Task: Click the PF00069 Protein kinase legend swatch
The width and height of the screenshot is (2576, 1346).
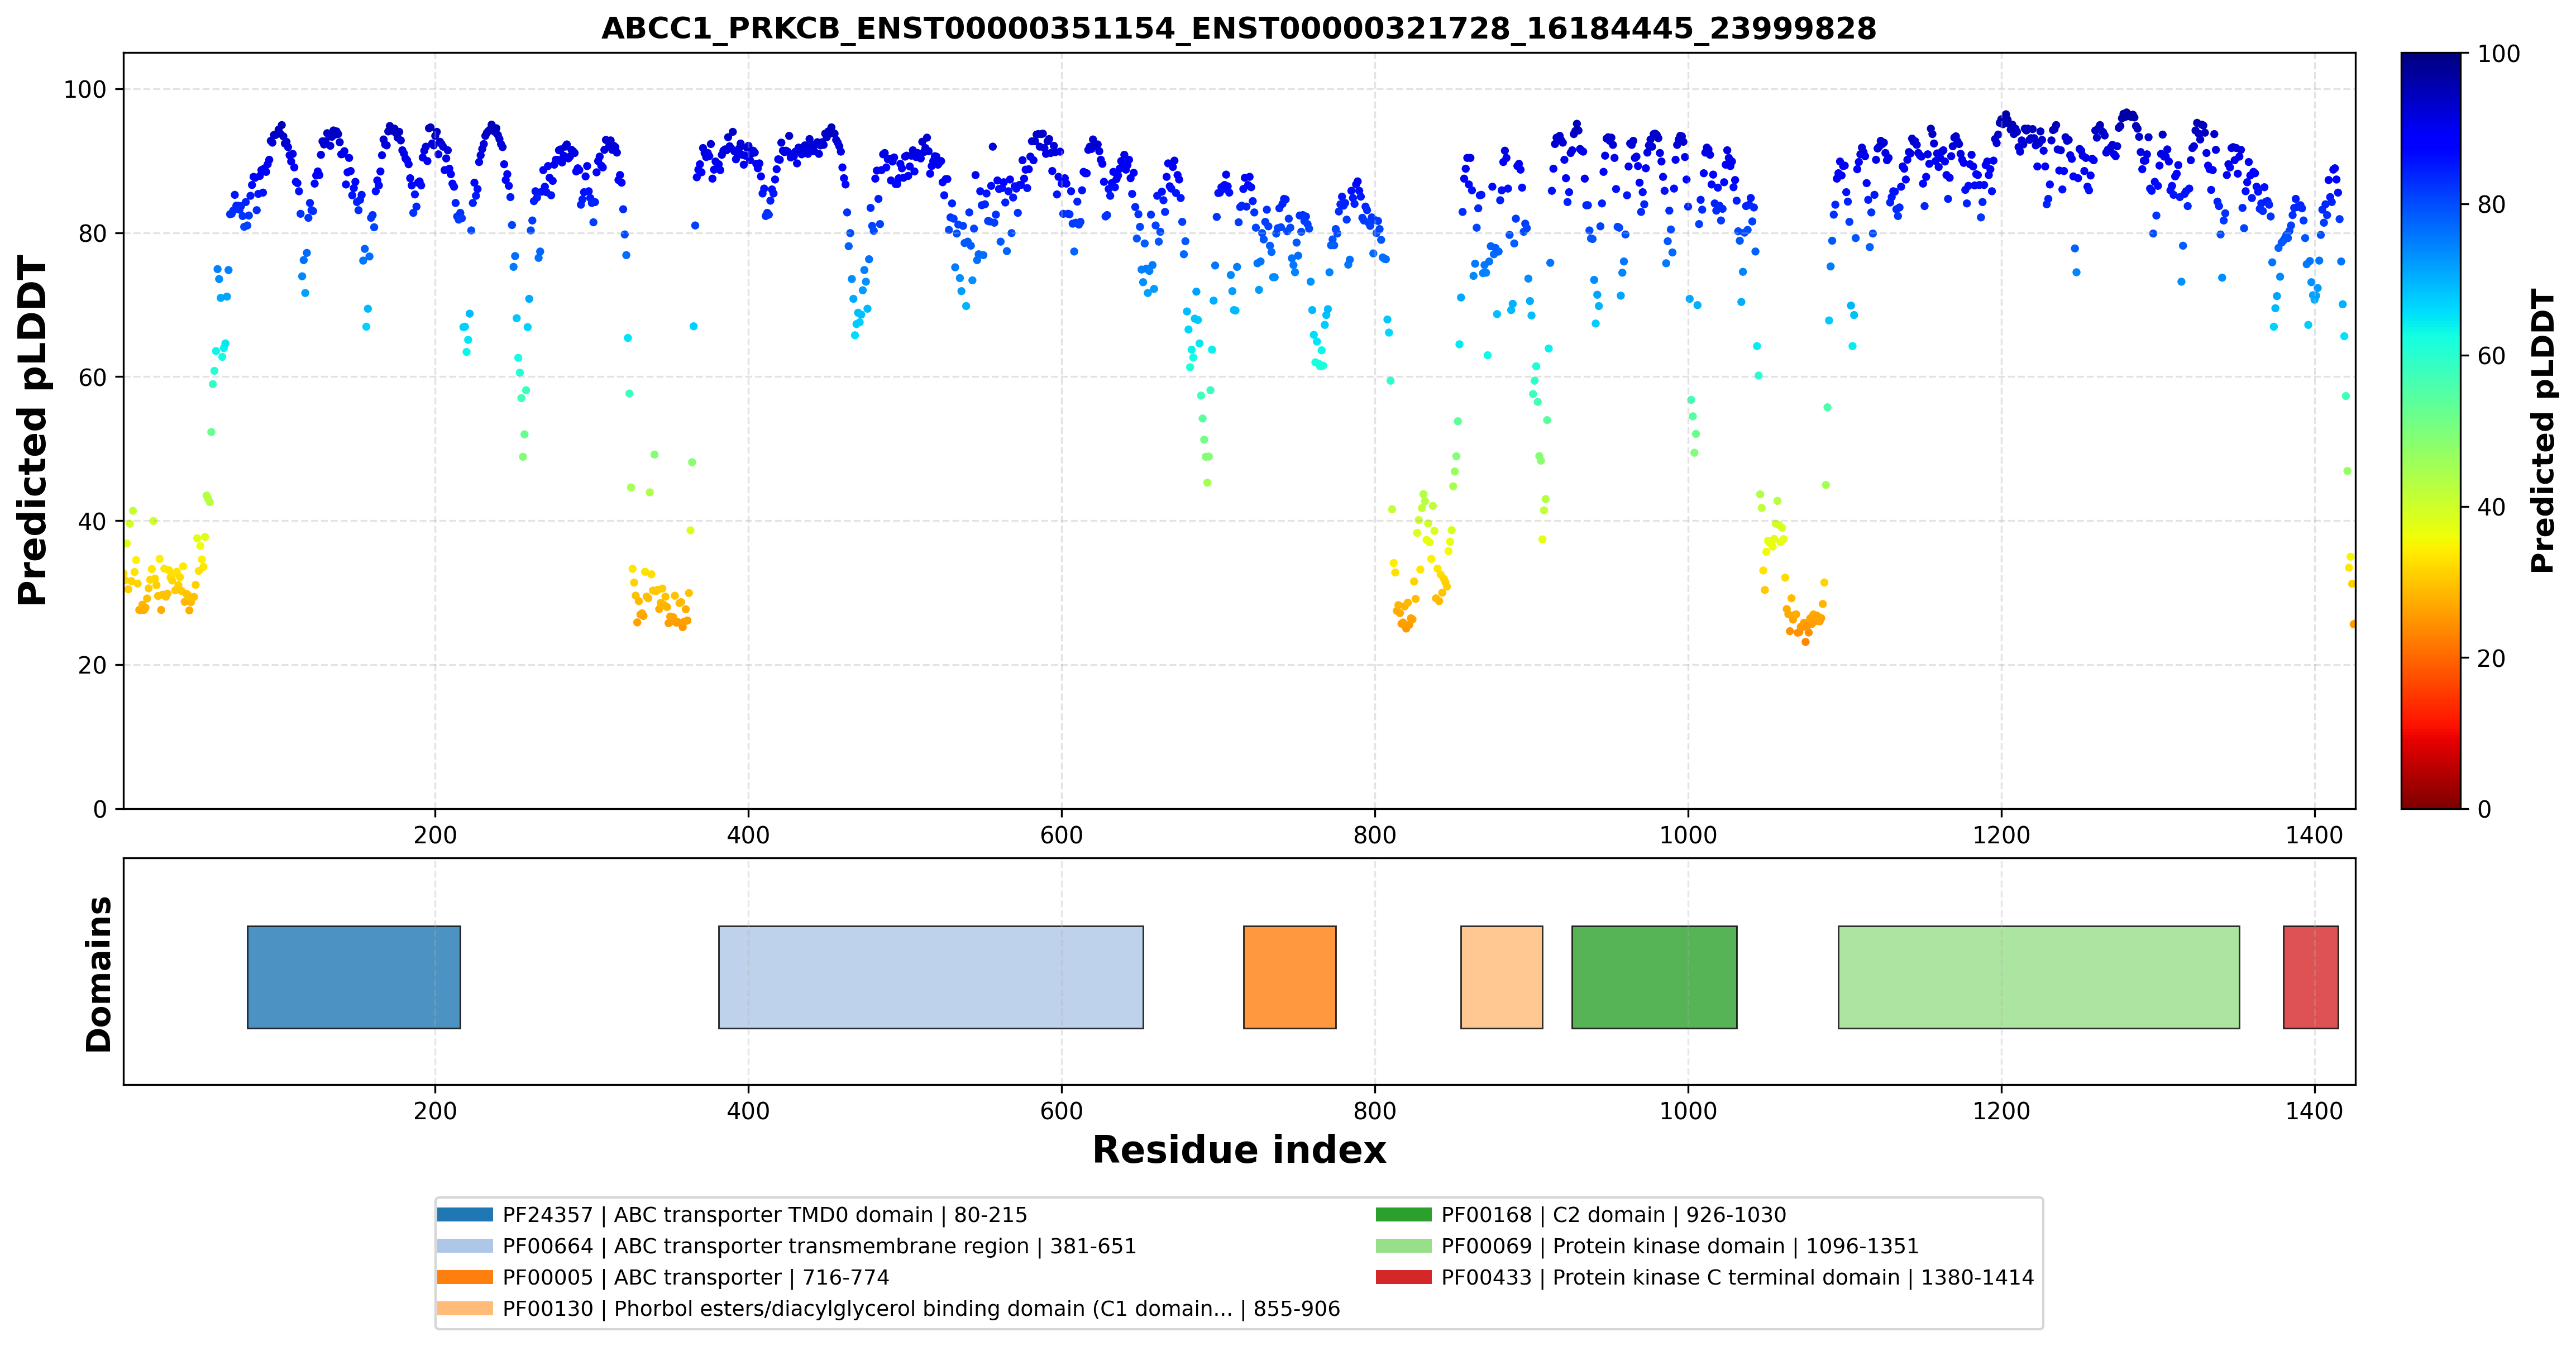Action: point(1404,1246)
